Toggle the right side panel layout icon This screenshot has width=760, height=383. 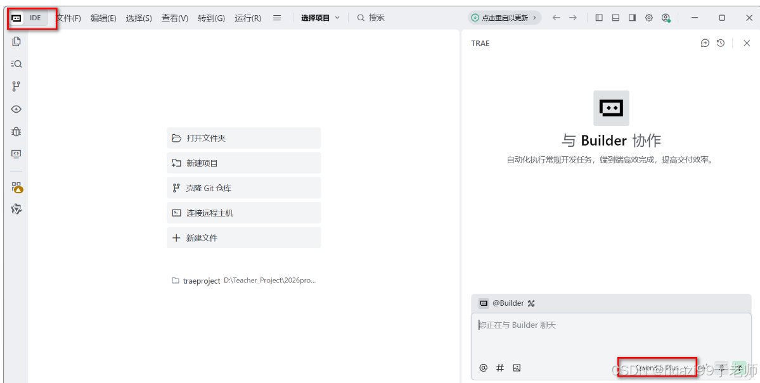click(632, 18)
